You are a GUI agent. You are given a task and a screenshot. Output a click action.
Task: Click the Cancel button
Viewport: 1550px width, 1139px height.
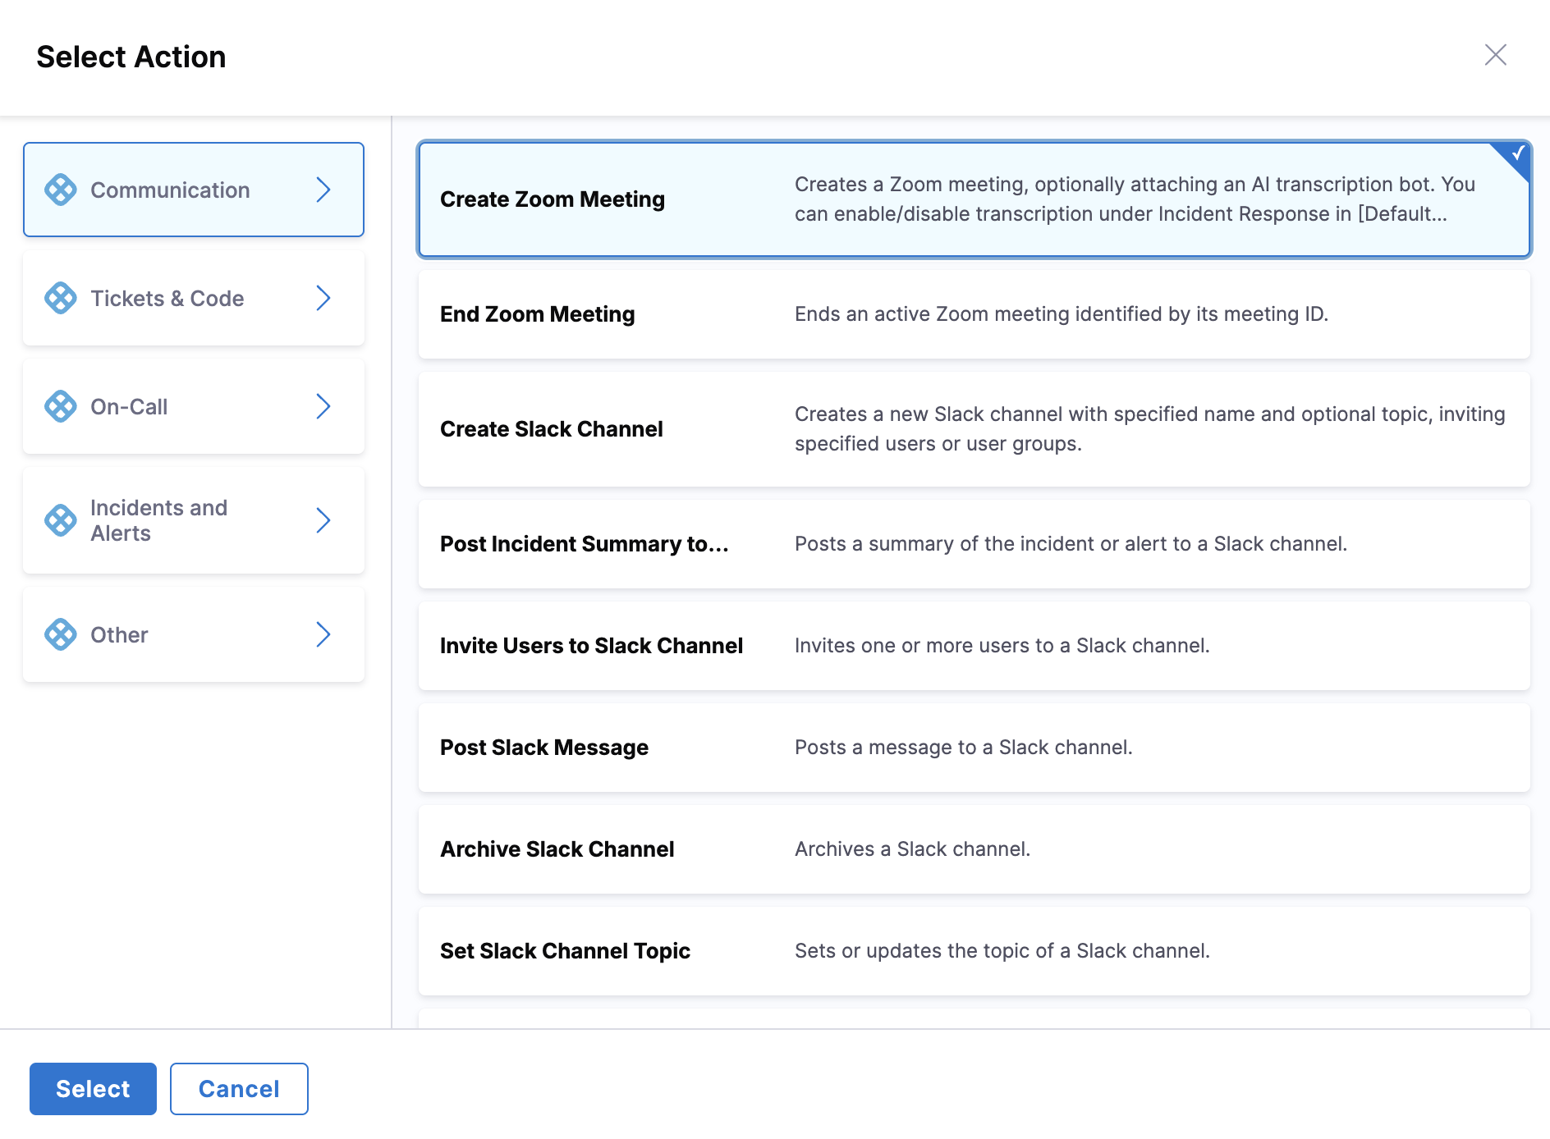point(239,1089)
